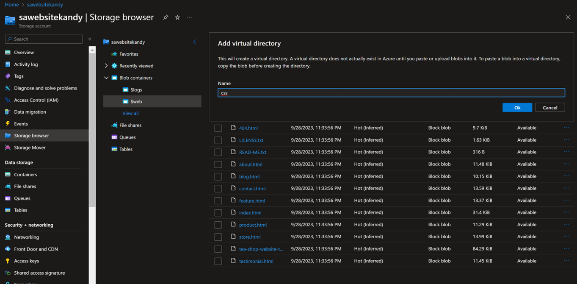Viewport: 577px width, 284px height.
Task: Click the file icon next to blog.html
Action: (x=233, y=176)
